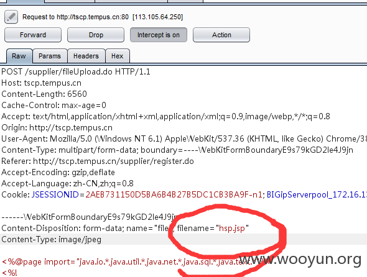Image resolution: width=367 pixels, height=277 pixels.
Task: Click the WebKitFormBoundary line in the body
Action: point(90,217)
